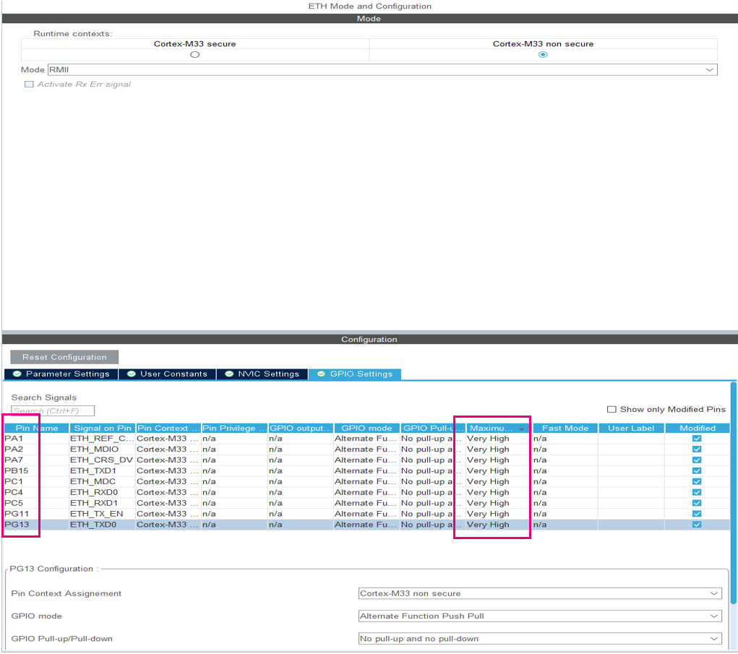Select the Cortex-M33 secure radio button
The width and height of the screenshot is (738, 654).
pyautogui.click(x=194, y=53)
